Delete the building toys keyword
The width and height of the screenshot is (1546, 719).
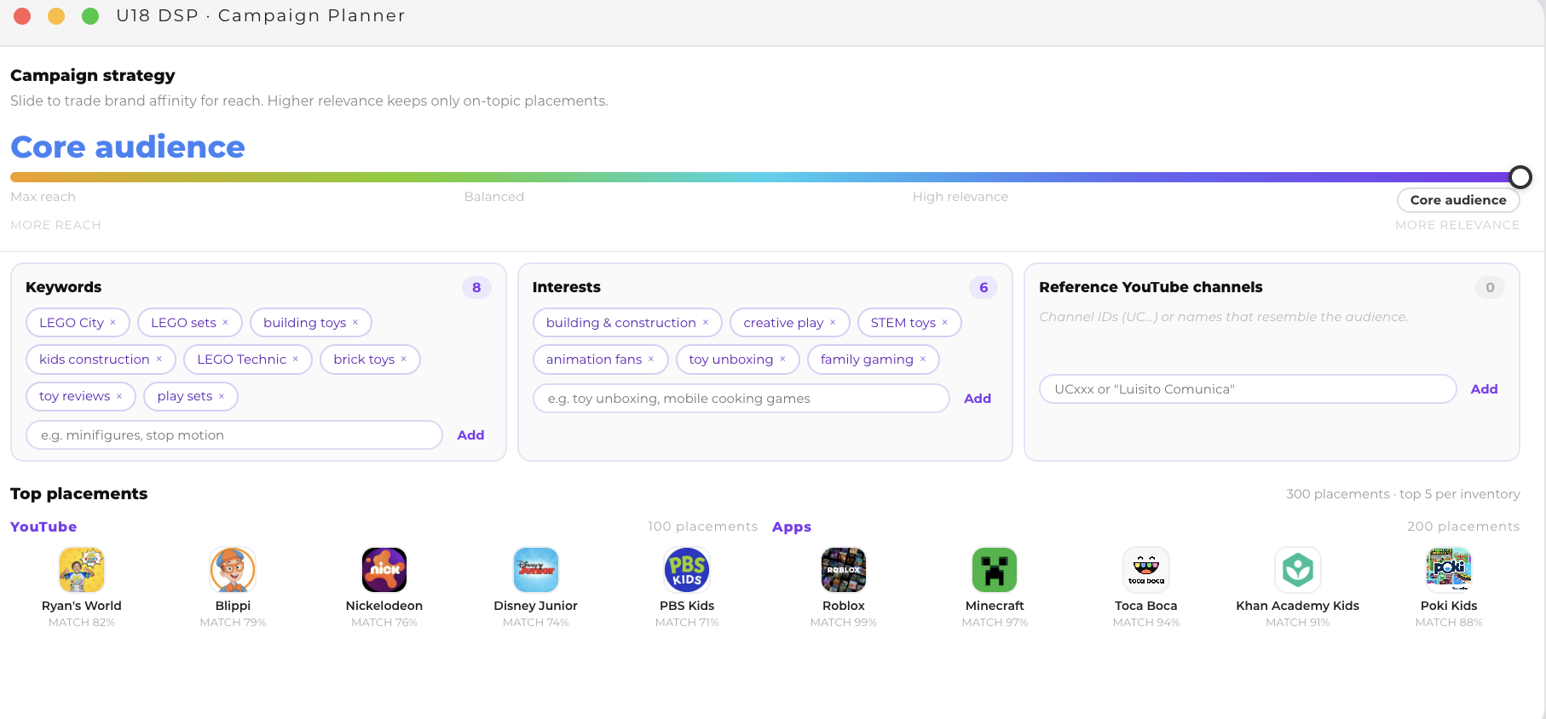pyautogui.click(x=355, y=322)
